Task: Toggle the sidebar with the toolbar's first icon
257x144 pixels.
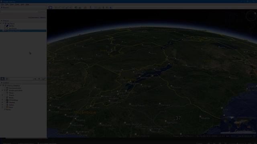Action: (50, 8)
